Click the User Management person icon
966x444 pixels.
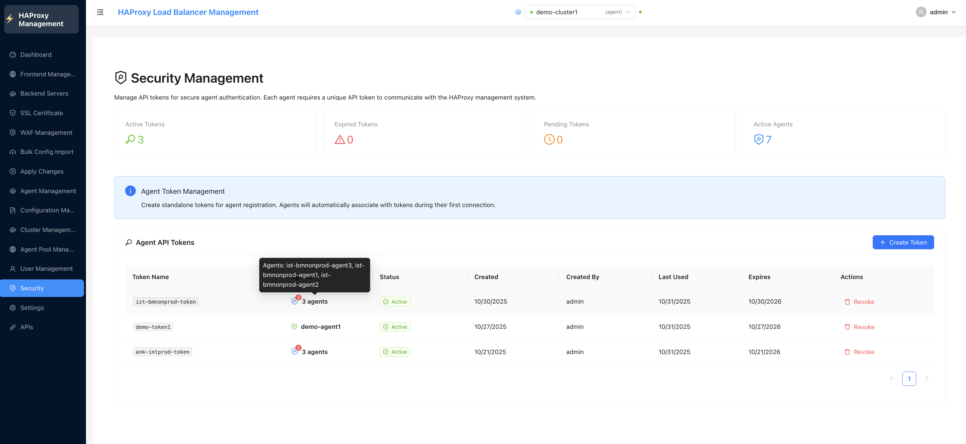click(13, 269)
